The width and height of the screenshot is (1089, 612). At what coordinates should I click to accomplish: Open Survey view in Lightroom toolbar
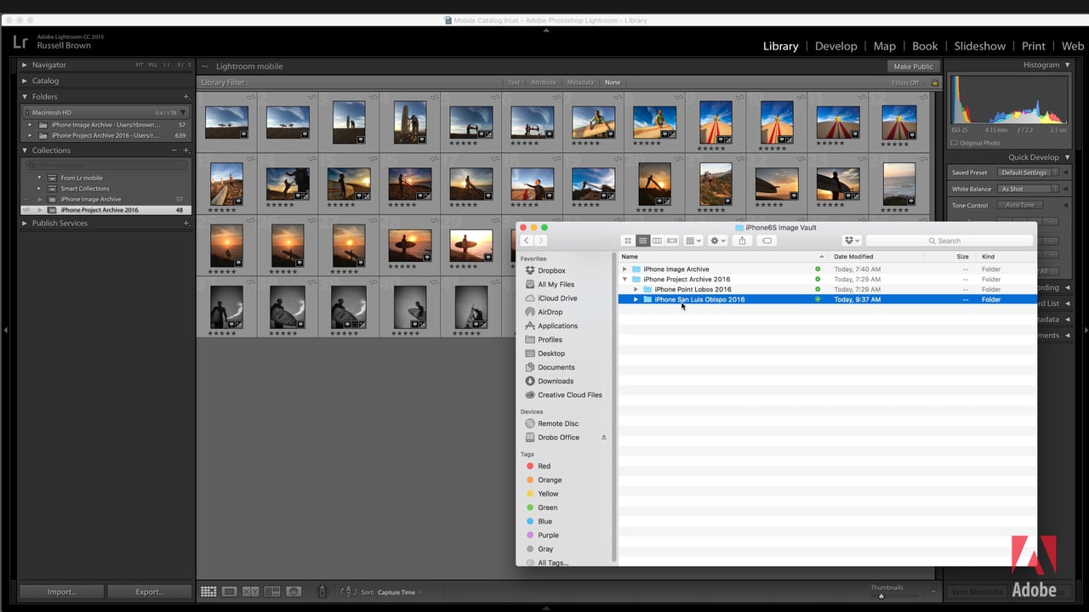tap(272, 592)
